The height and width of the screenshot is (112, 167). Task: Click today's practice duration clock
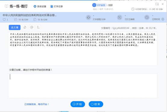133,9
